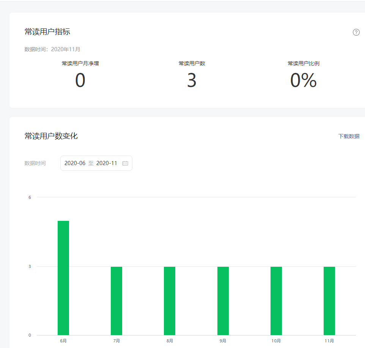Click the 下载数据 link
Image resolution: width=365 pixels, height=348 pixels.
349,136
